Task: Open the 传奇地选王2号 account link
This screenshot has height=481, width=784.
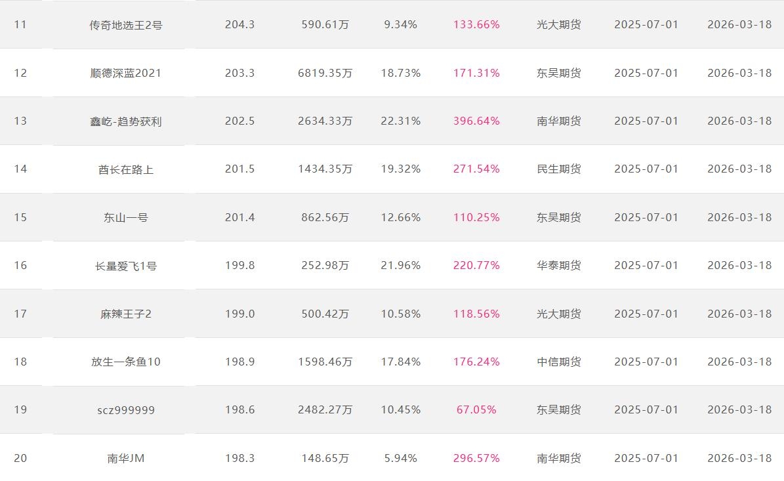Action: pyautogui.click(x=126, y=25)
